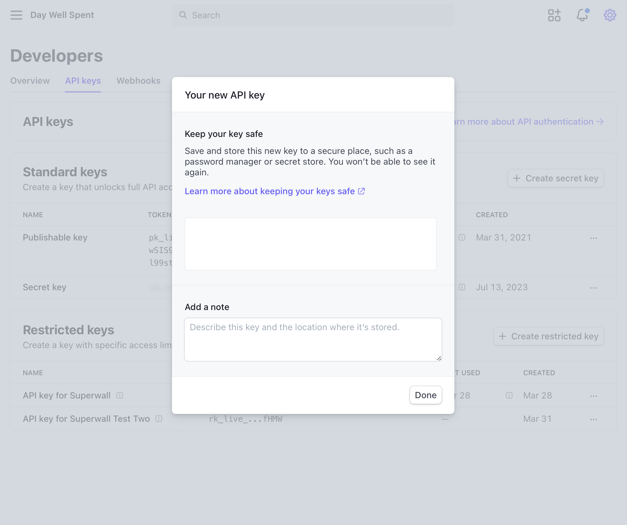Click info icon beside Superwall Test Two
The height and width of the screenshot is (525, 627).
159,419
